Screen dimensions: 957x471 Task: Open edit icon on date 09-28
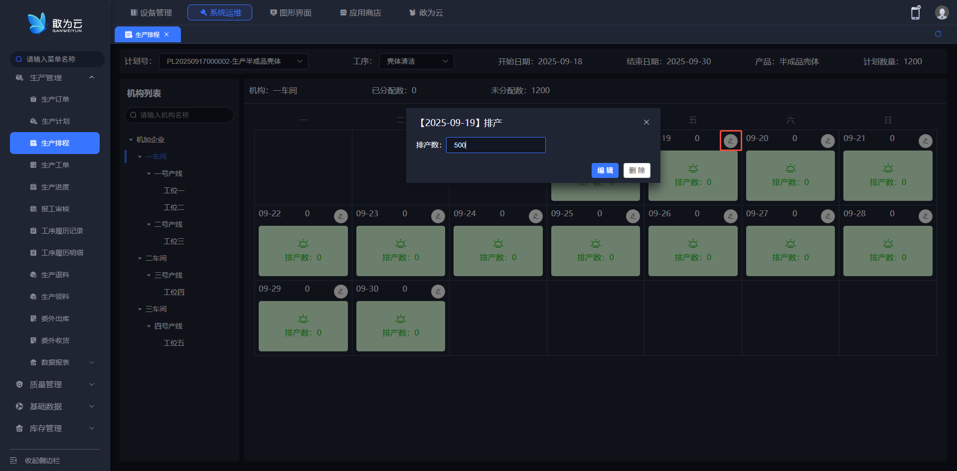[925, 216]
